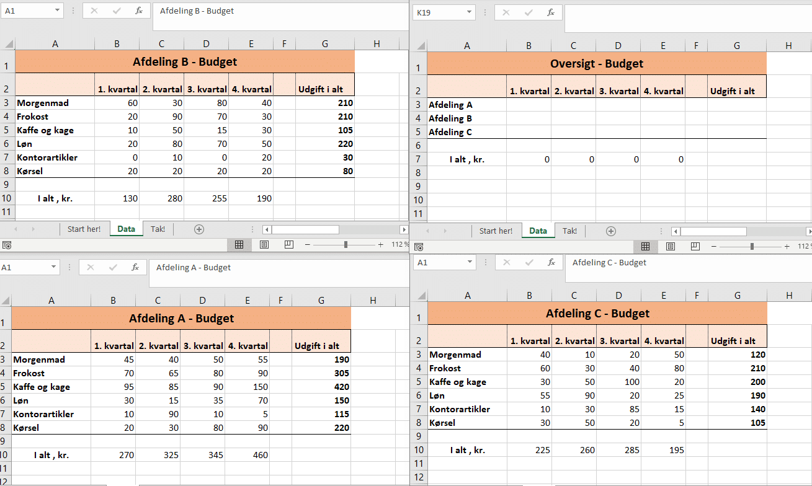Select column B header in Afdeling A window
Image resolution: width=812 pixels, height=486 pixels.
pyautogui.click(x=113, y=300)
